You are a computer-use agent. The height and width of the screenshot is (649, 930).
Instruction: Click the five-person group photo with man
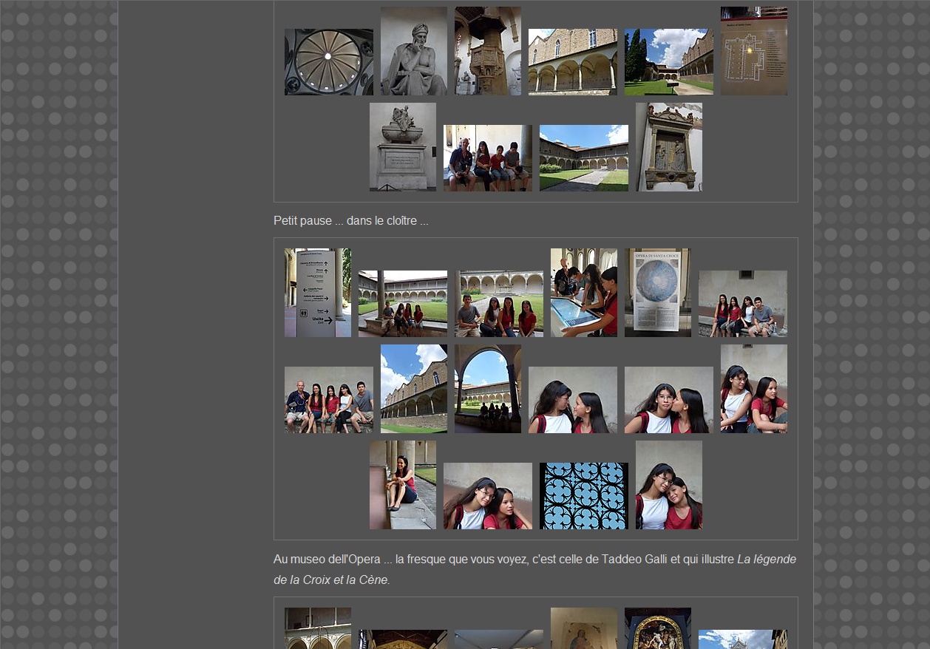[x=328, y=400]
